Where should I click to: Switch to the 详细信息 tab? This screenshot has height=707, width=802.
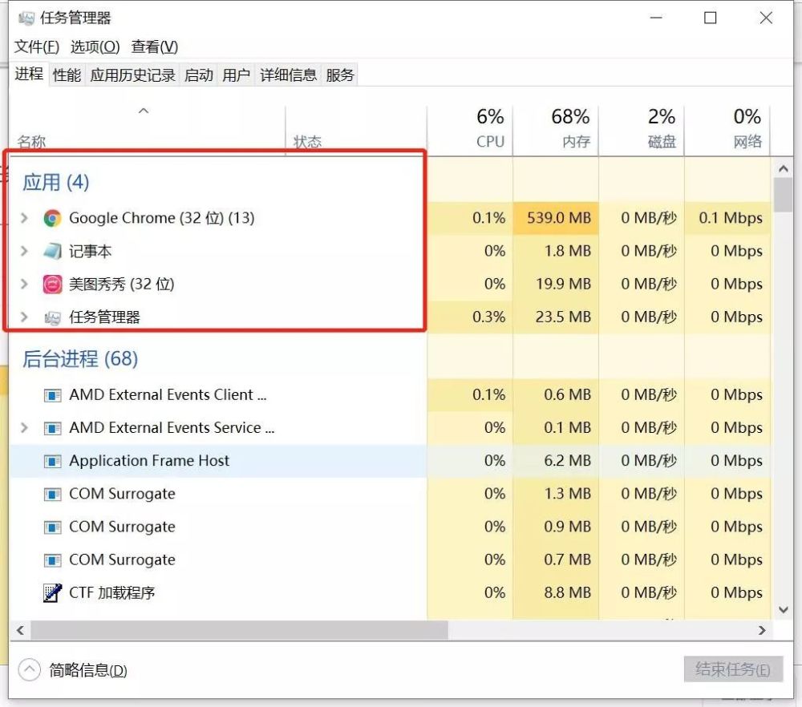289,75
